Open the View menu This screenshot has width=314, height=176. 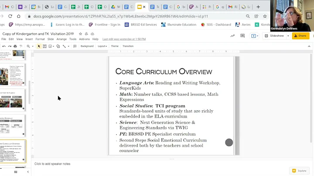point(20,39)
